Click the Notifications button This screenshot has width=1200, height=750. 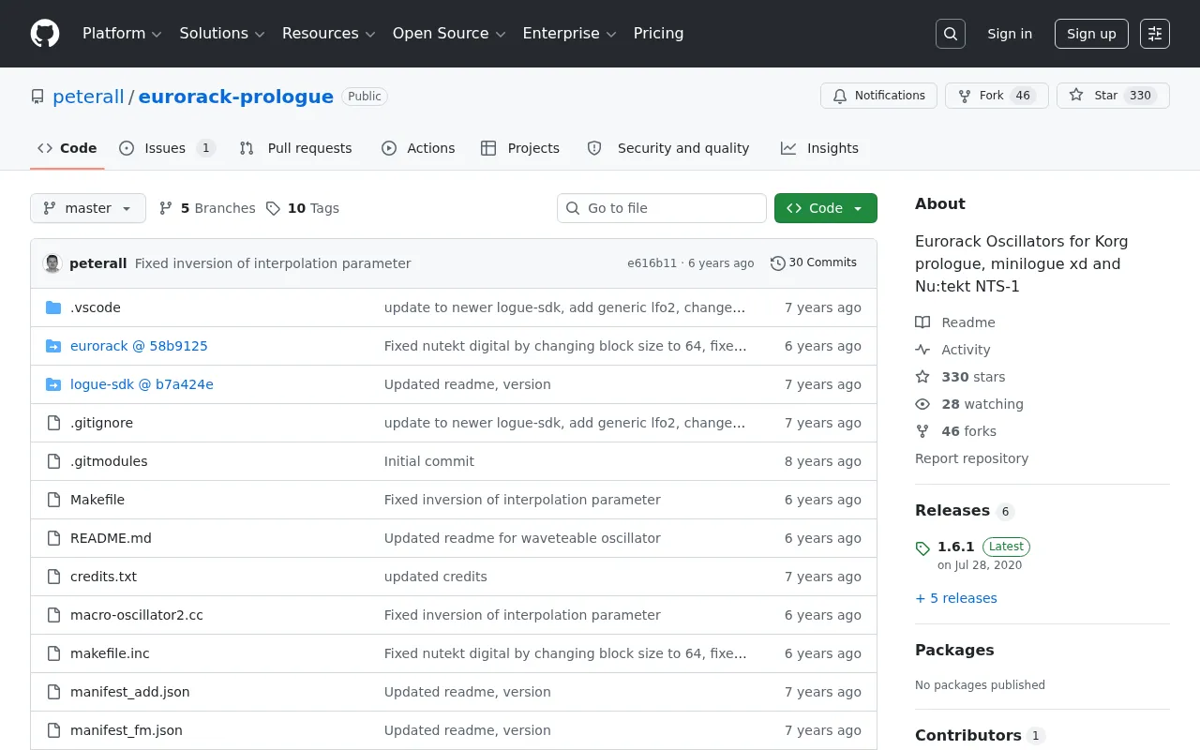(x=878, y=96)
